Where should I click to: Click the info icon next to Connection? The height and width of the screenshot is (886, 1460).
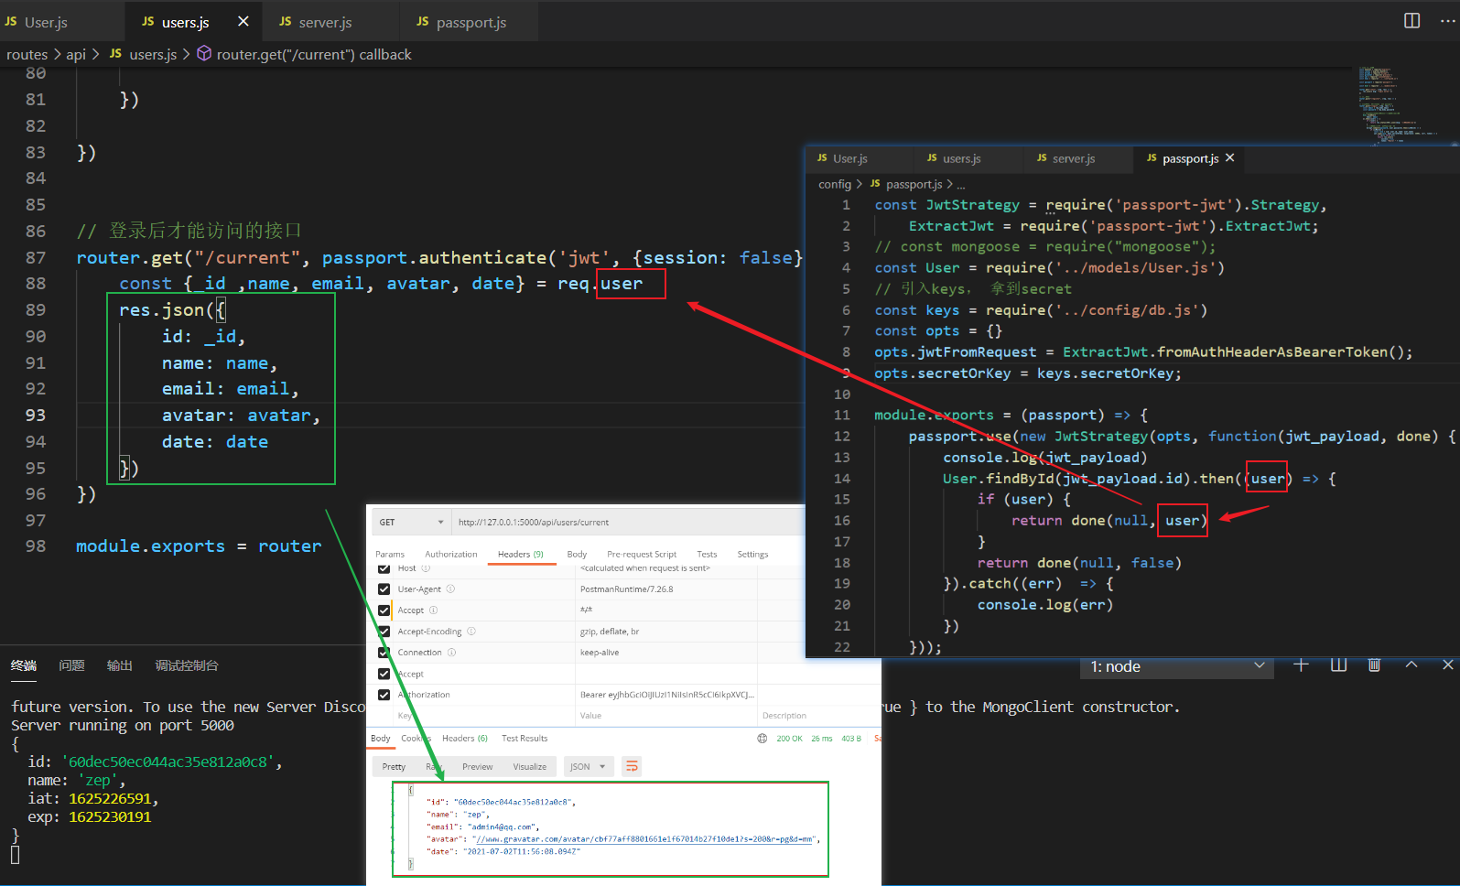coord(451,652)
